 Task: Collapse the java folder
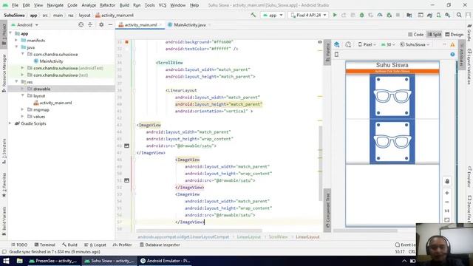coord(16,47)
